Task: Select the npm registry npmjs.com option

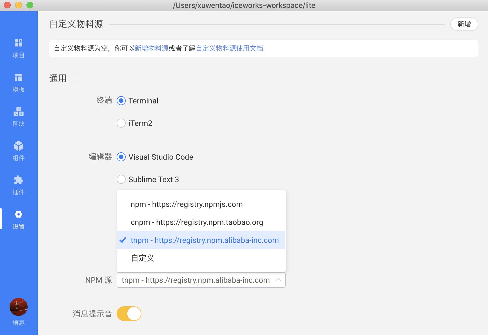Action: pos(187,204)
